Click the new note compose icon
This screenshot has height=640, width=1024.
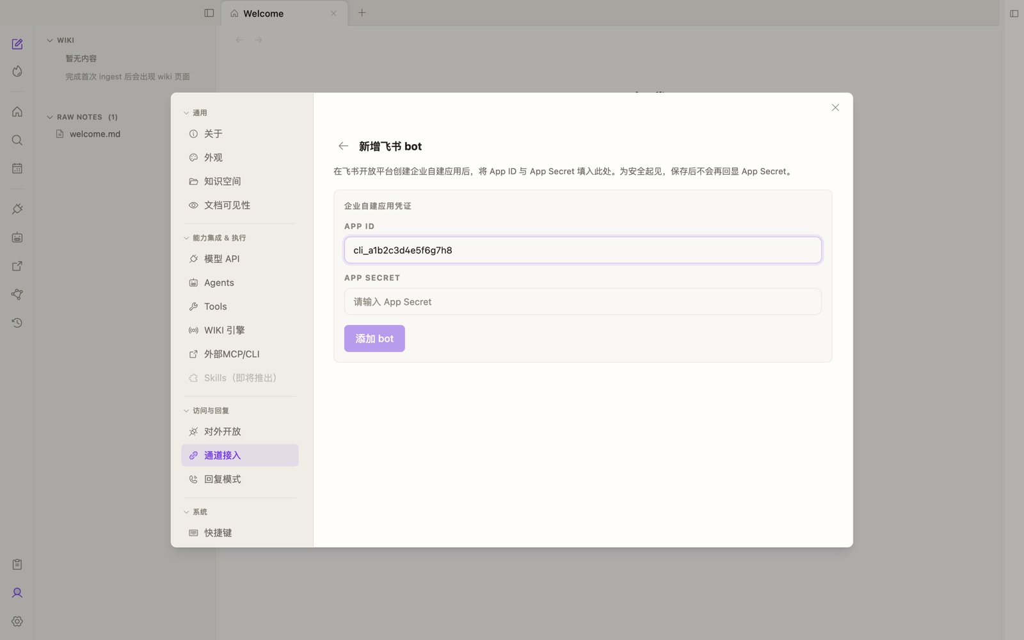click(17, 44)
